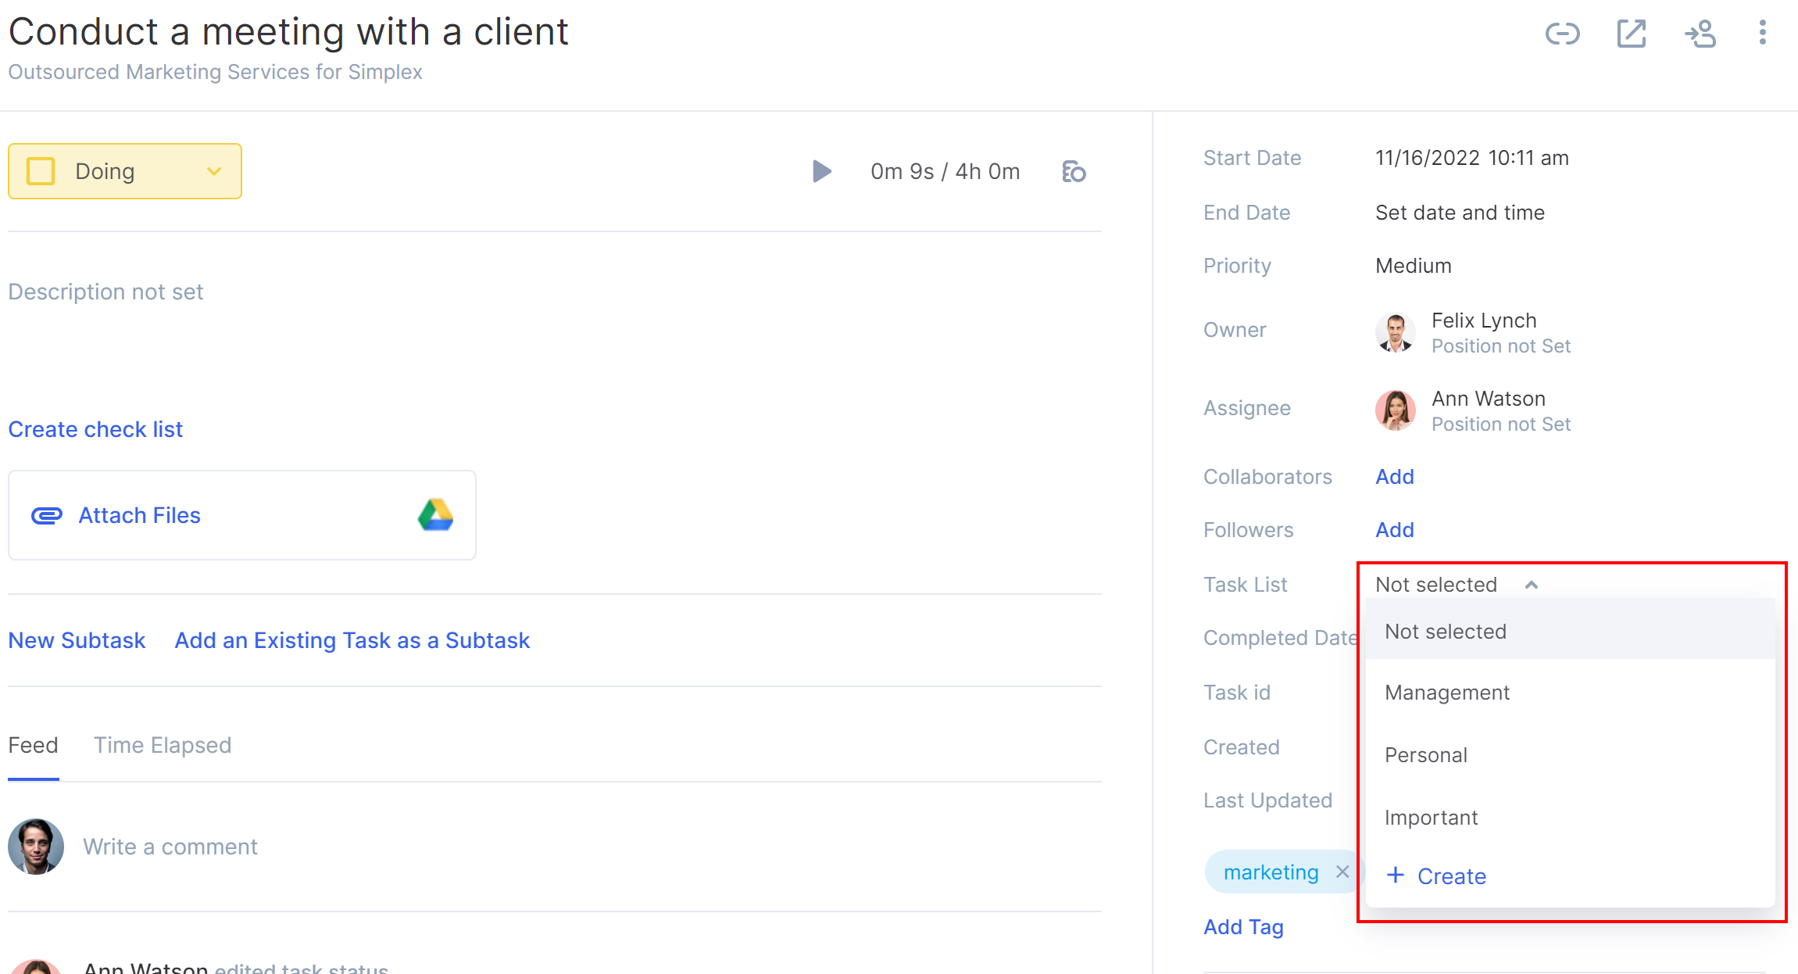Select Management from Task List options

coord(1447,693)
